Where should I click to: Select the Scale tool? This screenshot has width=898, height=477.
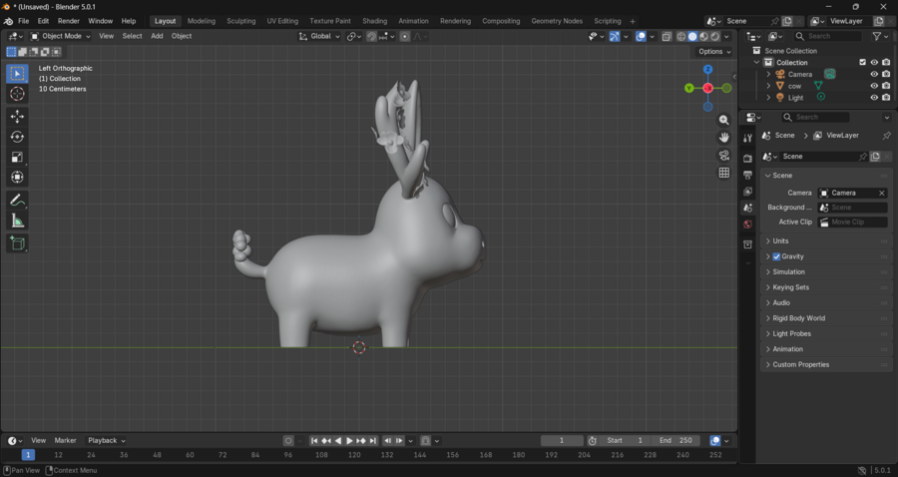[x=17, y=157]
